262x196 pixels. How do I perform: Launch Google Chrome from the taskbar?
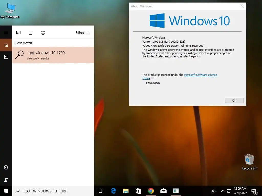[151, 191]
